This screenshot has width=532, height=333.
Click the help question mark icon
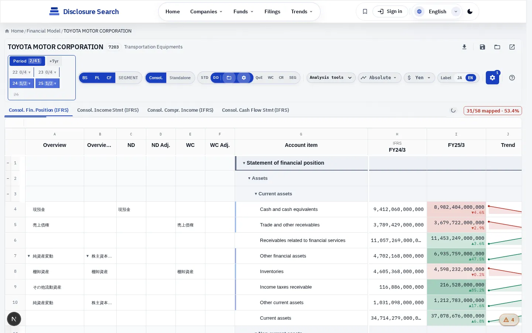[512, 78]
